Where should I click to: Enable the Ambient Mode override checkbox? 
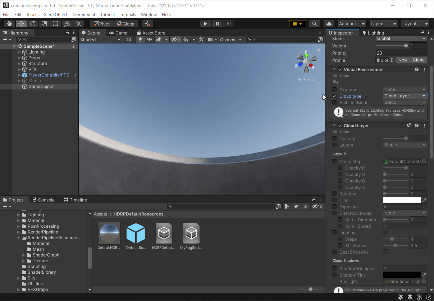point(334,102)
